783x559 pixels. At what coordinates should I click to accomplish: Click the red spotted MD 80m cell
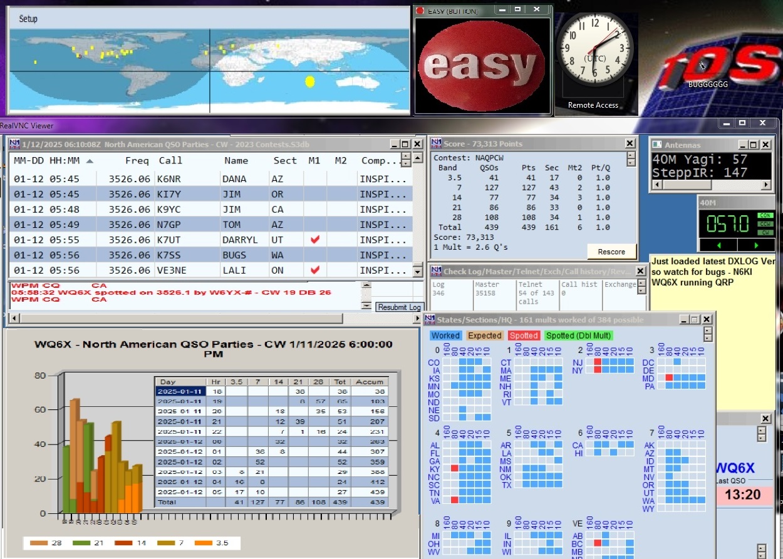[669, 378]
